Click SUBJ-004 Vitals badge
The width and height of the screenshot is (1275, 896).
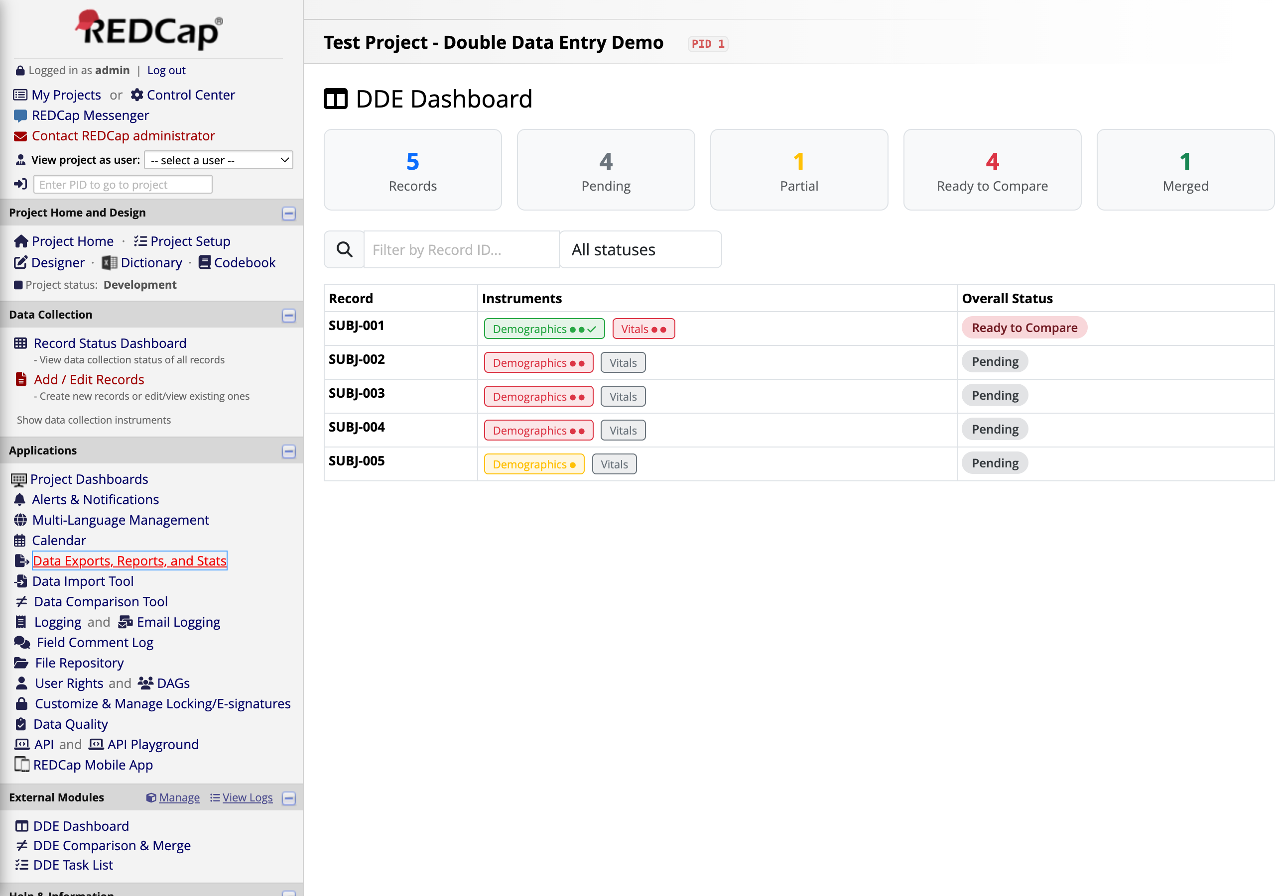coord(623,430)
